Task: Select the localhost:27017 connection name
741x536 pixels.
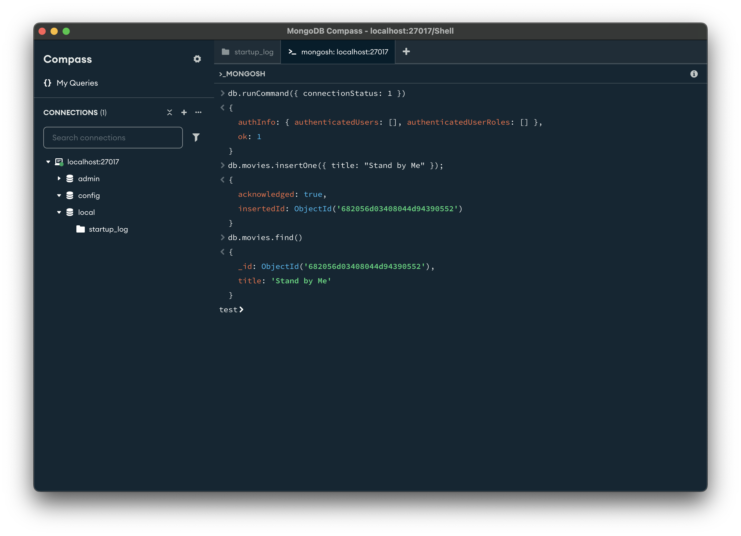Action: [93, 162]
